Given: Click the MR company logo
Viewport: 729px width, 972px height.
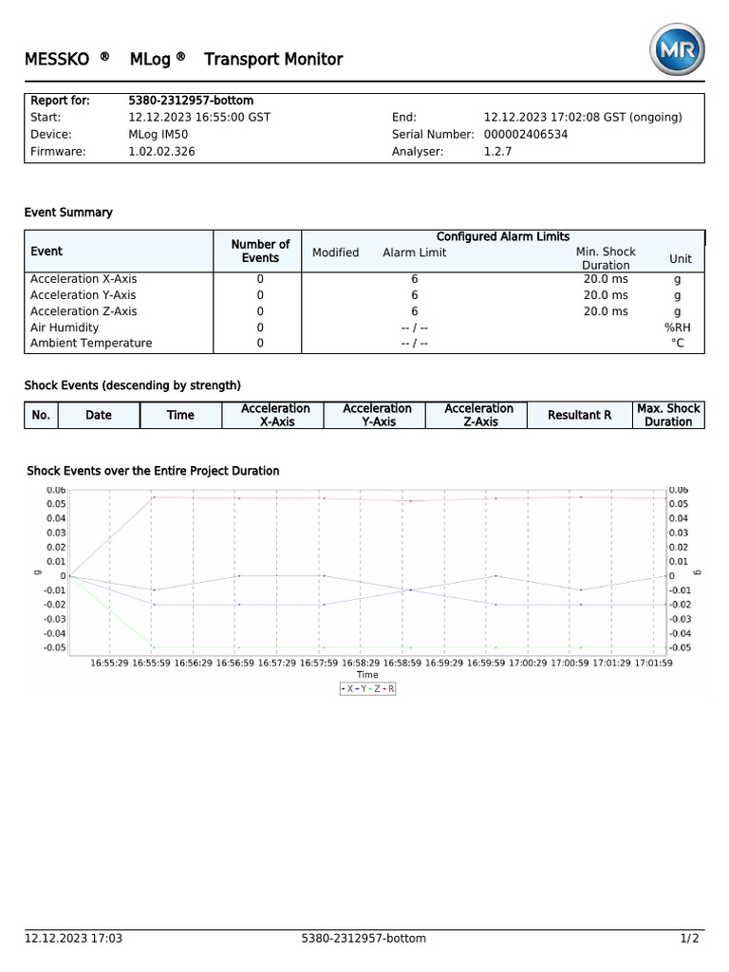Looking at the screenshot, I should click(x=677, y=49).
